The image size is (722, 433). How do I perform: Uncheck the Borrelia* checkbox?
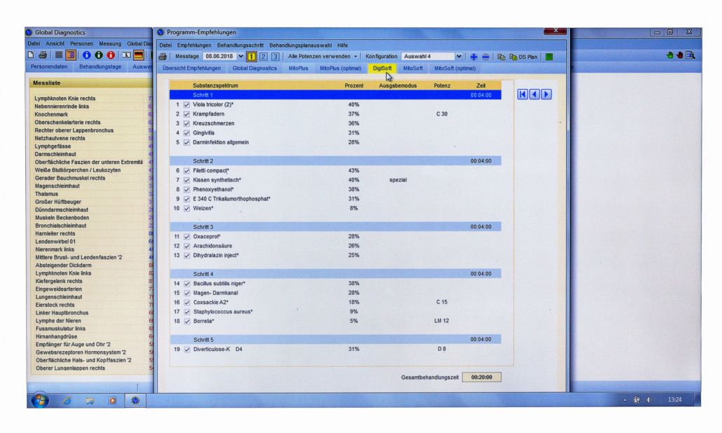[x=186, y=321]
